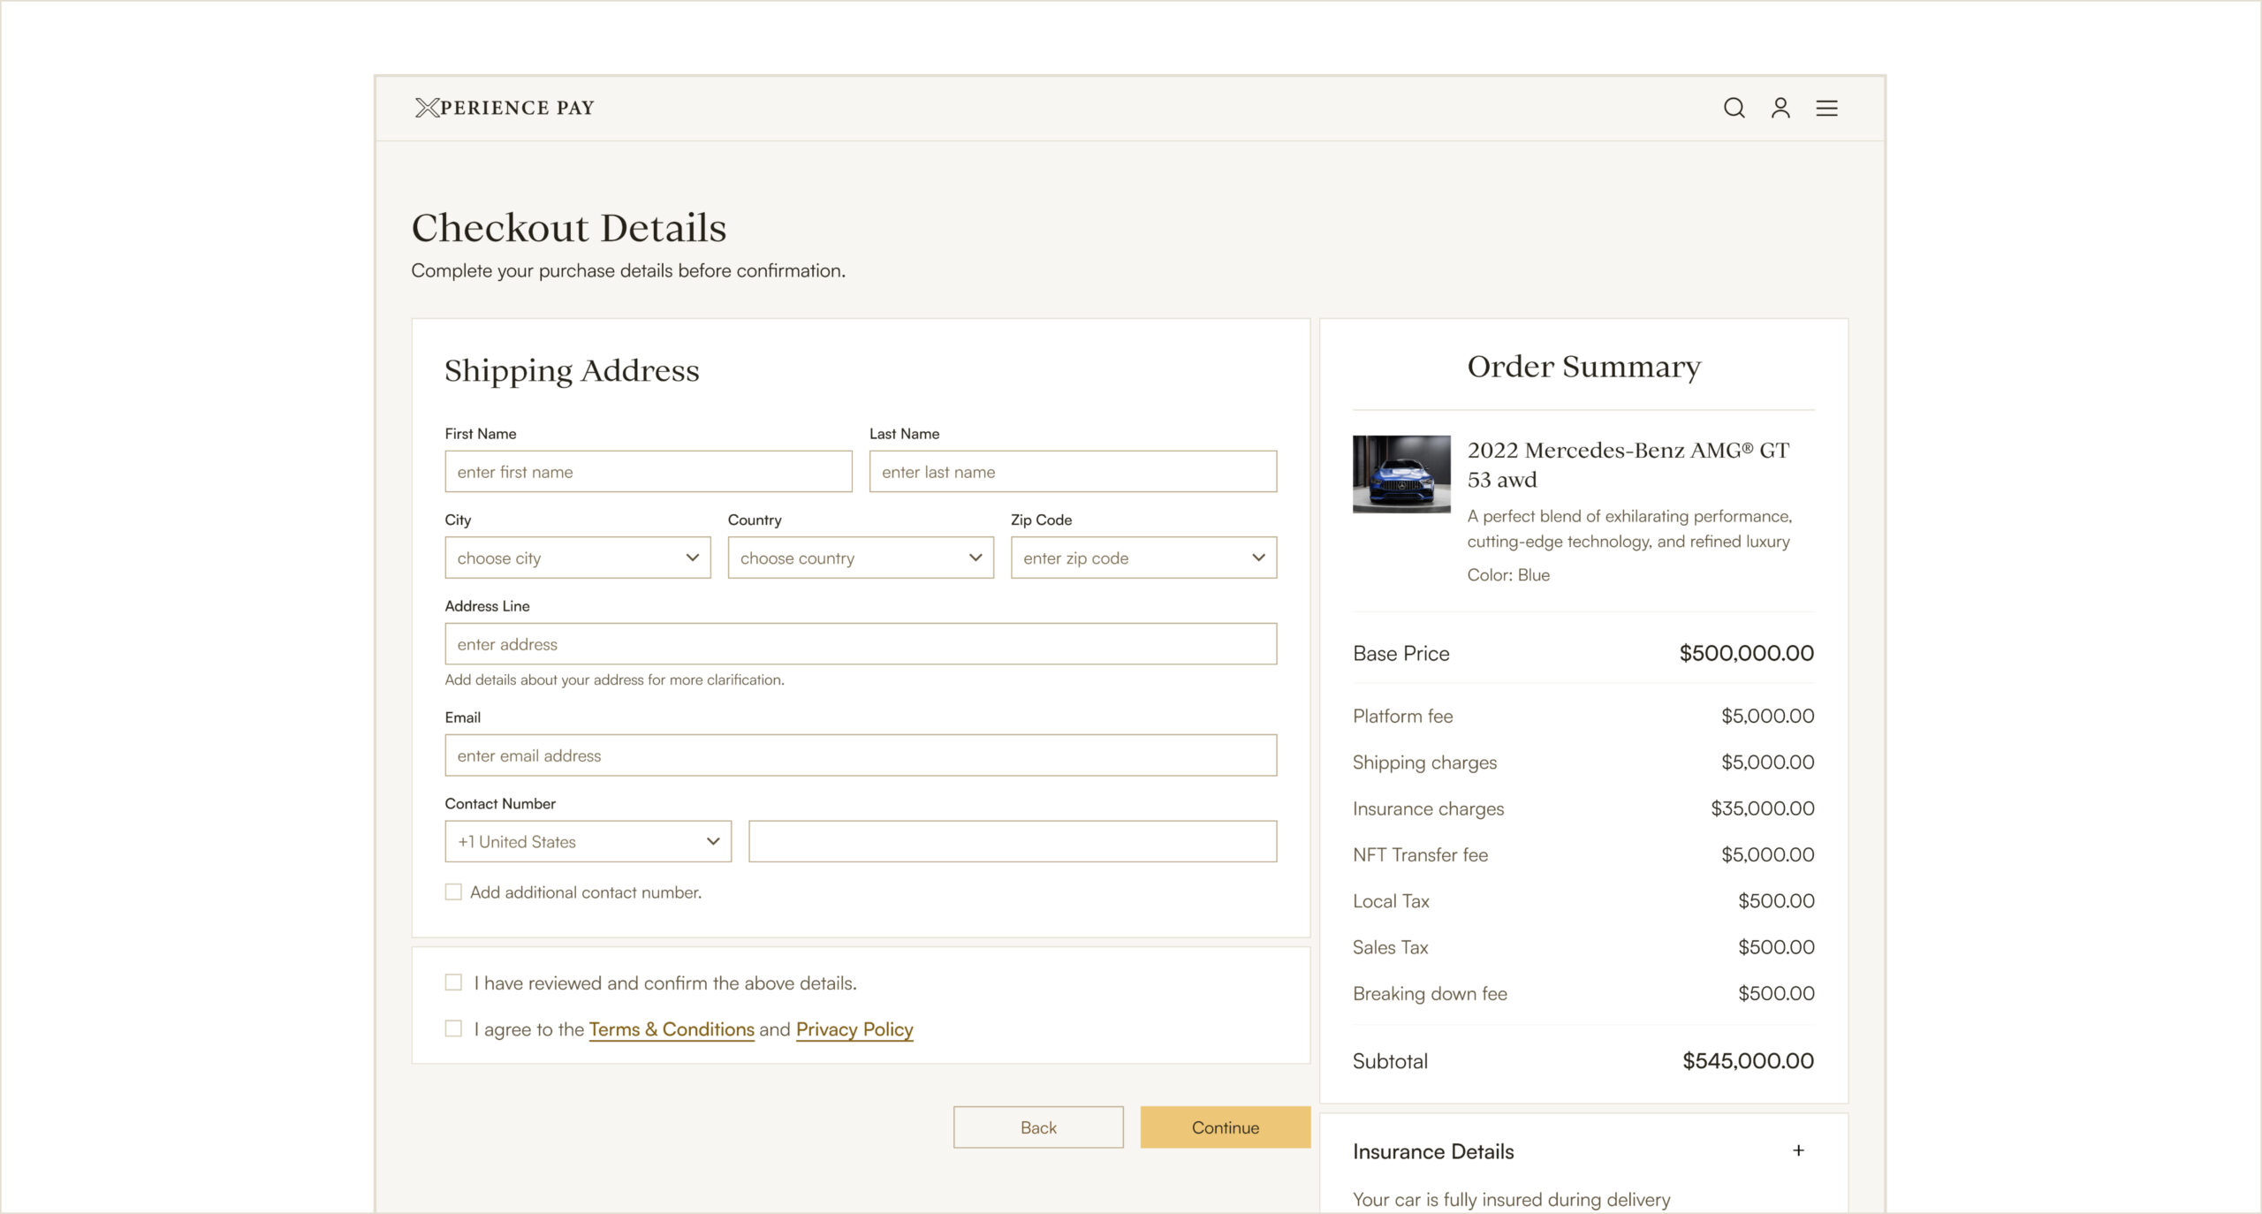
Task: Click the user account icon
Action: pyautogui.click(x=1780, y=108)
